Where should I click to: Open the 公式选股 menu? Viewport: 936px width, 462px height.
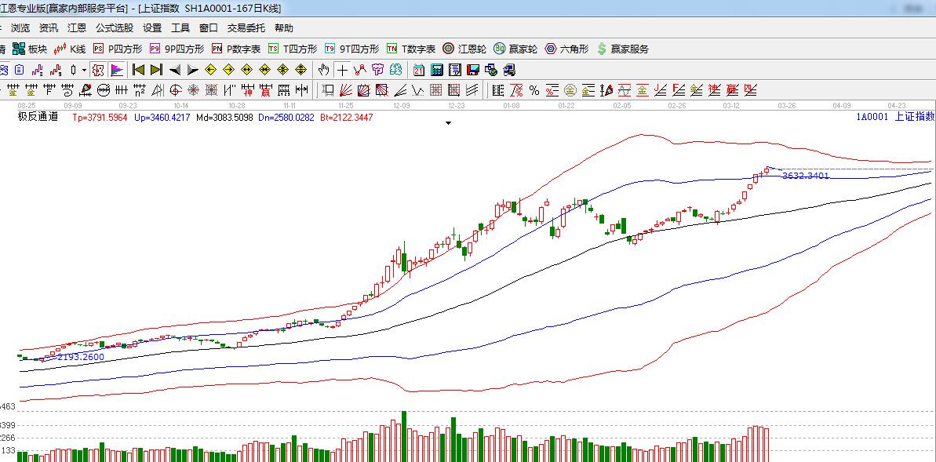[115, 27]
